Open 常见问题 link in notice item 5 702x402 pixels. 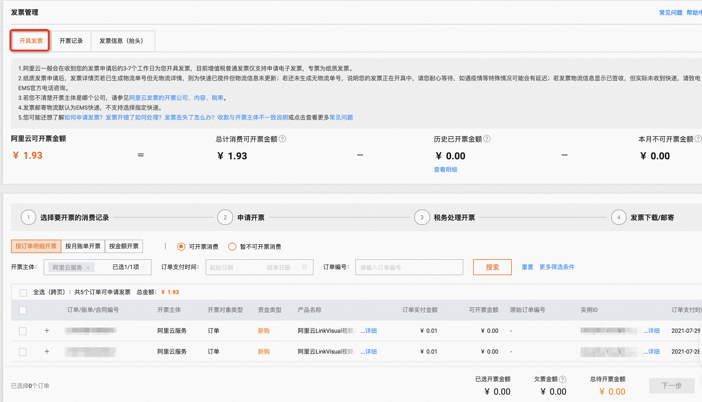pos(341,117)
